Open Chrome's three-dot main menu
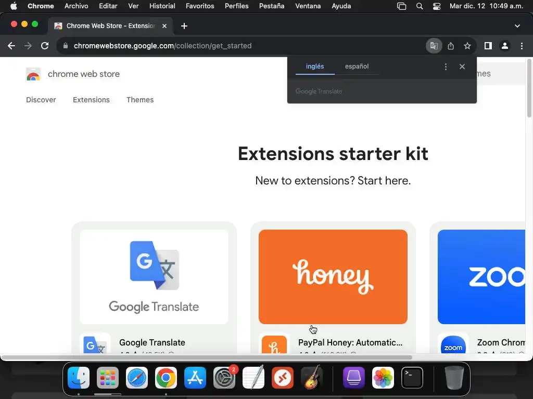The image size is (533, 399). click(x=522, y=46)
